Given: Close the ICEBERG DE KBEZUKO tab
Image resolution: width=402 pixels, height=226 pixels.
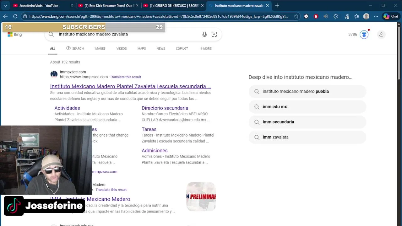Looking at the screenshot, I should click(x=202, y=6).
